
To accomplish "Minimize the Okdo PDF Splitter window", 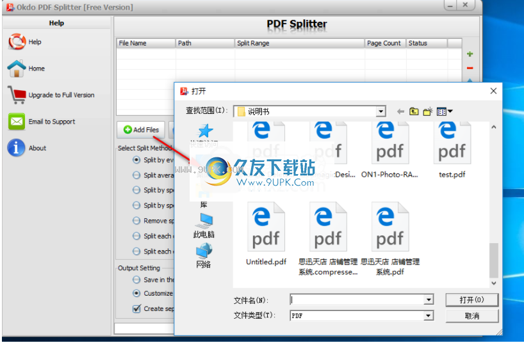I will click(450, 5).
